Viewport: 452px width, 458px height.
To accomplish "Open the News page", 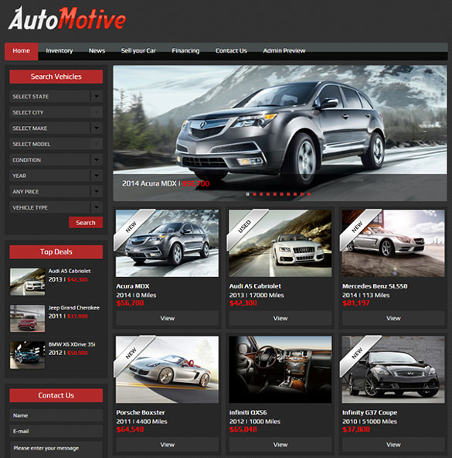I will pyautogui.click(x=97, y=51).
